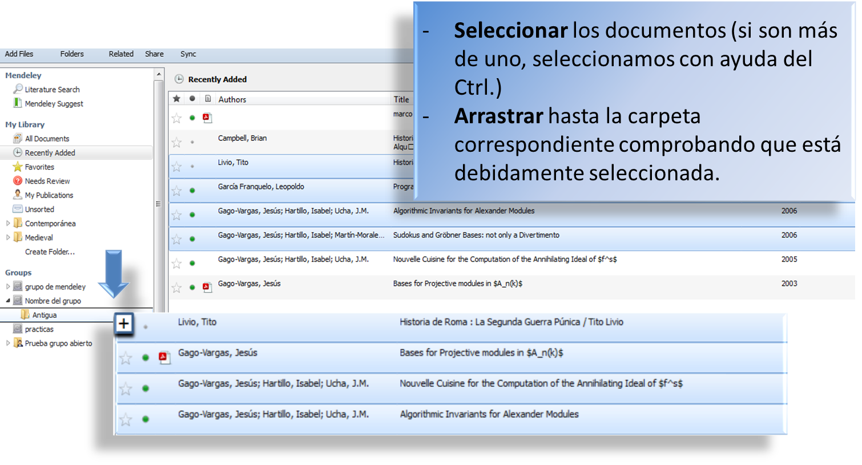Select the Contemporánea folder icon
Viewport: 862px width, 465px height.
[18, 223]
